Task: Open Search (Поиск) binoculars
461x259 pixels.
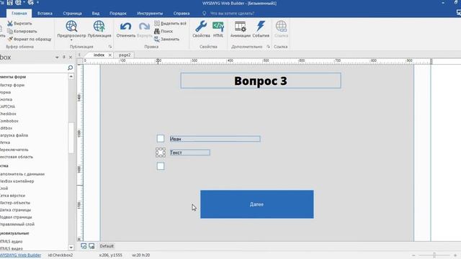Action: [164, 31]
